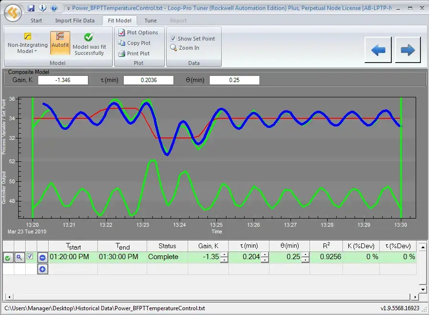
Task: Click the table scrollbar down arrow
Action: (422, 288)
